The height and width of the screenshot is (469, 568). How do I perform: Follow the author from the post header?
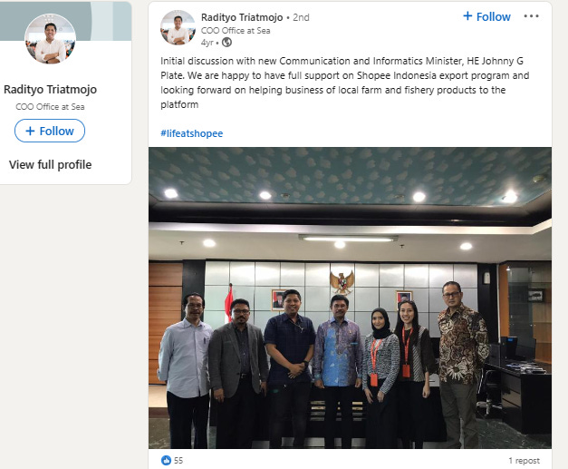[x=486, y=16]
